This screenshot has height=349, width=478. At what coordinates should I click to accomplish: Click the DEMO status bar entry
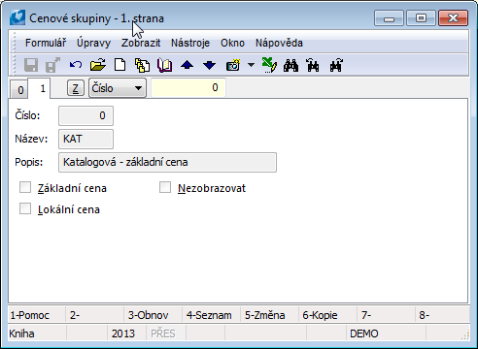386,333
